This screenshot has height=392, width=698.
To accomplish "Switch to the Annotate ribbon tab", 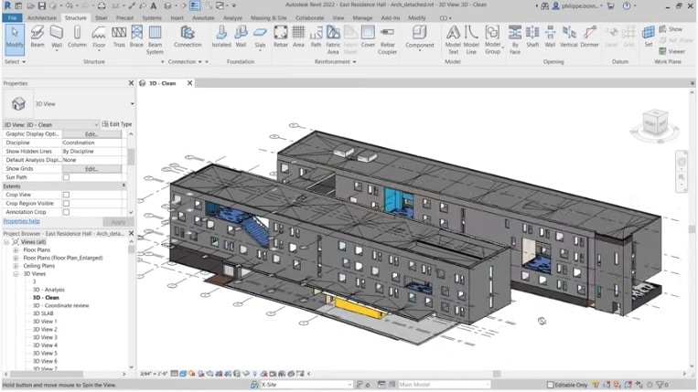I will (x=203, y=17).
